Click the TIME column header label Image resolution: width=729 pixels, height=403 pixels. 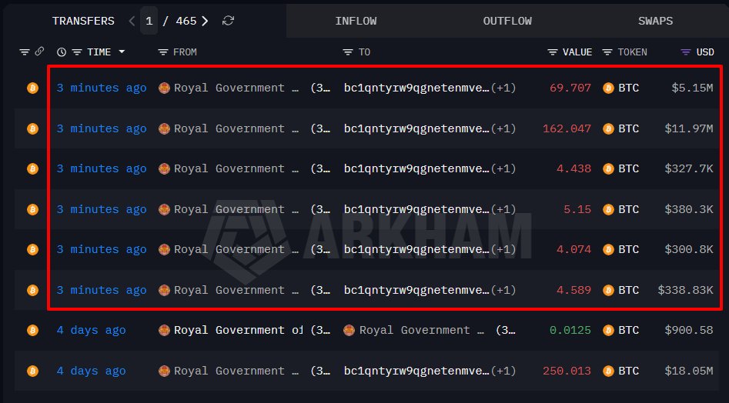(99, 52)
